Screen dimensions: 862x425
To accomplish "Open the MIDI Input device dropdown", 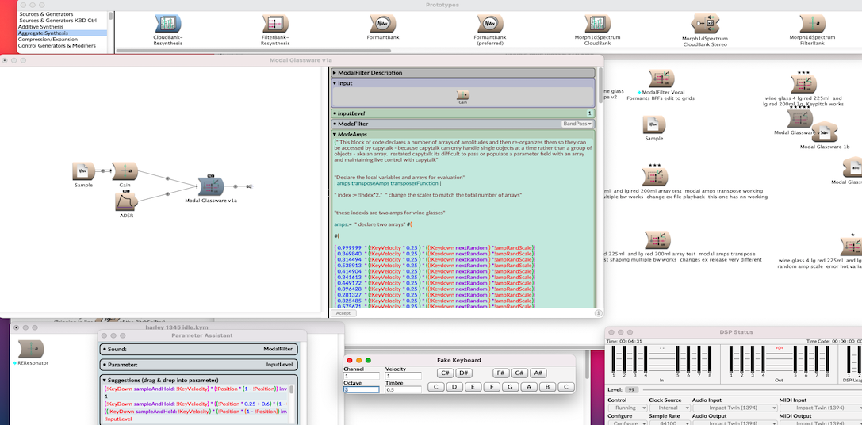I will coord(822,408).
